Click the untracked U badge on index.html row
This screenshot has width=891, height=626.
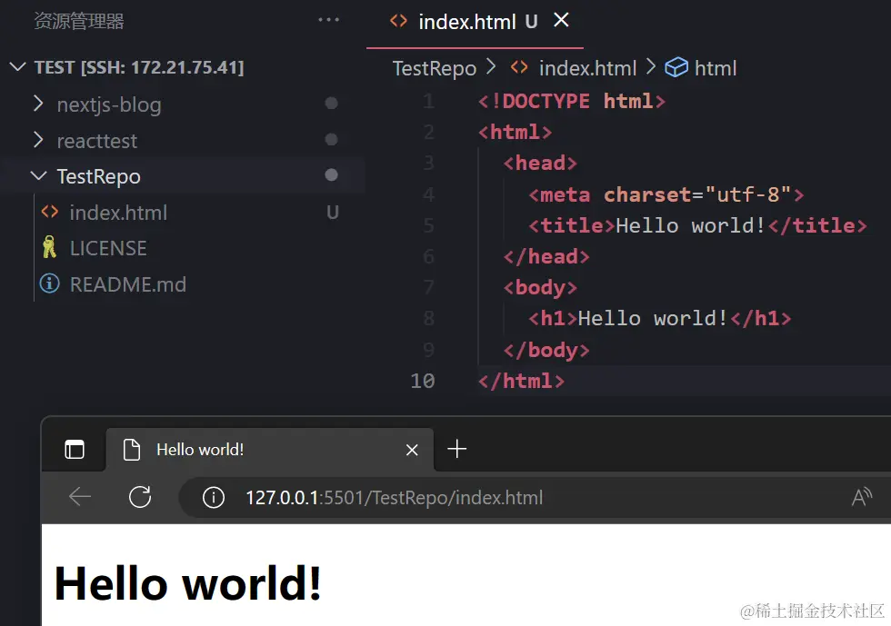(333, 213)
